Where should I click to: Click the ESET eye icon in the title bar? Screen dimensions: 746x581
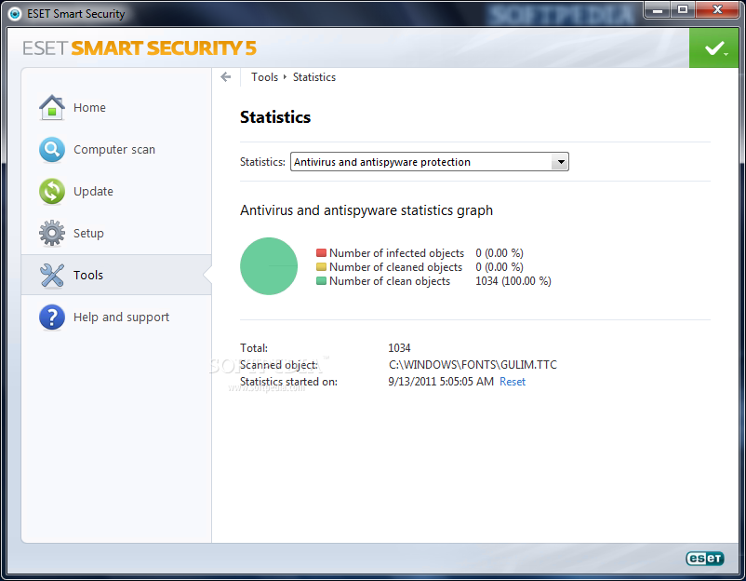[15, 14]
